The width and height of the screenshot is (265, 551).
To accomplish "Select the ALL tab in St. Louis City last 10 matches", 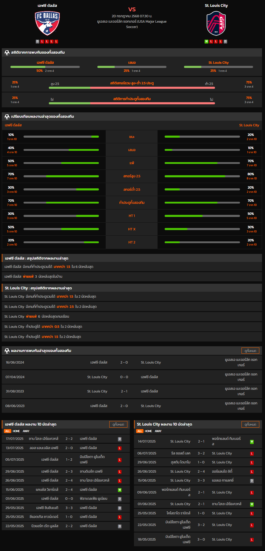I will [140, 431].
